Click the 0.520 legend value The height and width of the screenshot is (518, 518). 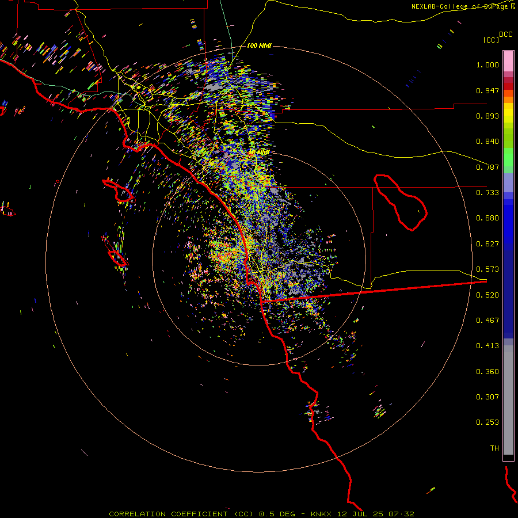tap(487, 295)
